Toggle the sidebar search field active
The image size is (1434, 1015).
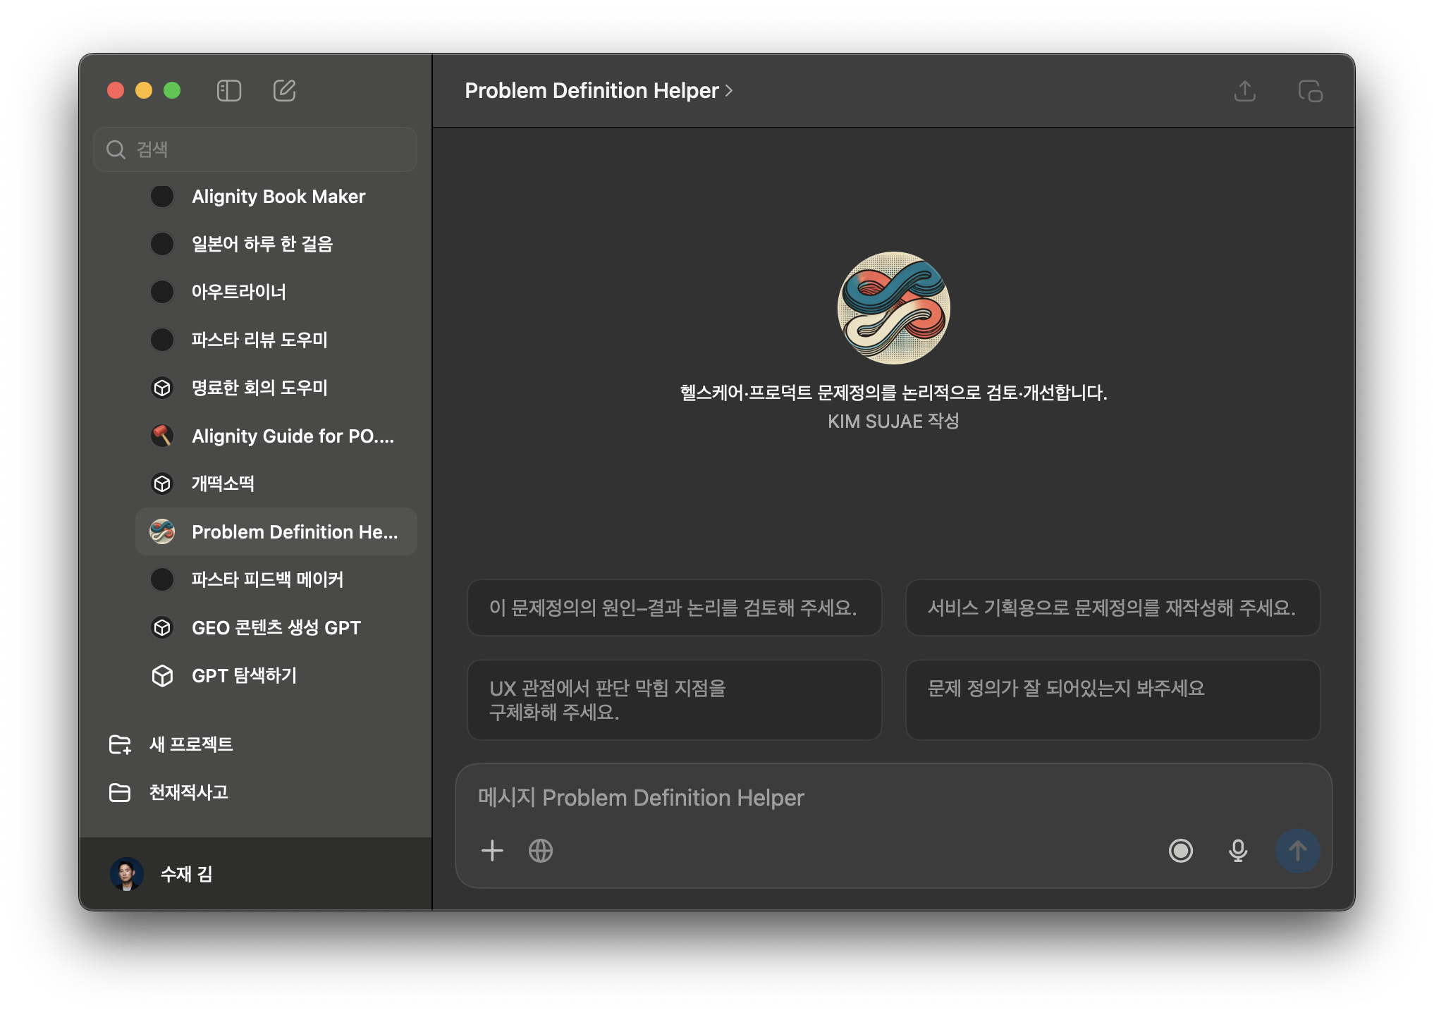pos(255,149)
